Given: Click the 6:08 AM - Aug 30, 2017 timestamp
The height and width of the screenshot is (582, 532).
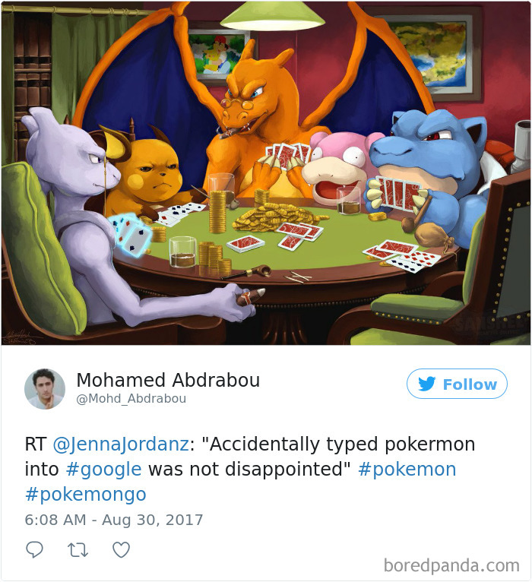Looking at the screenshot, I should coord(114,520).
